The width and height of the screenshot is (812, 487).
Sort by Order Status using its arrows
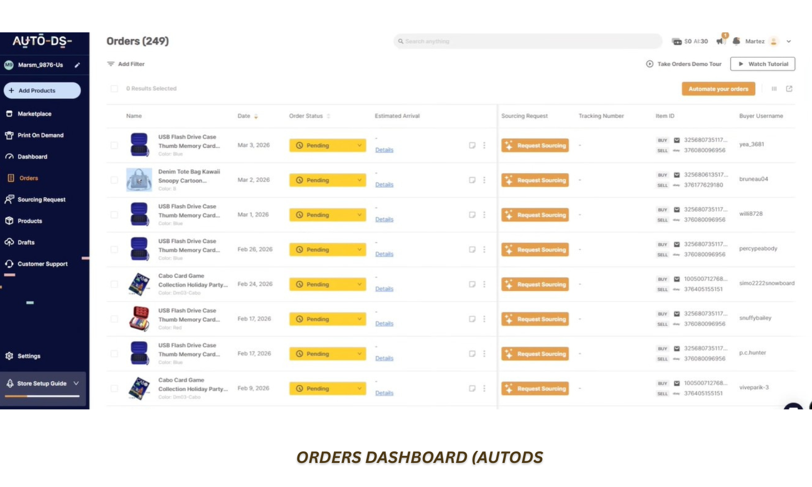tap(329, 116)
